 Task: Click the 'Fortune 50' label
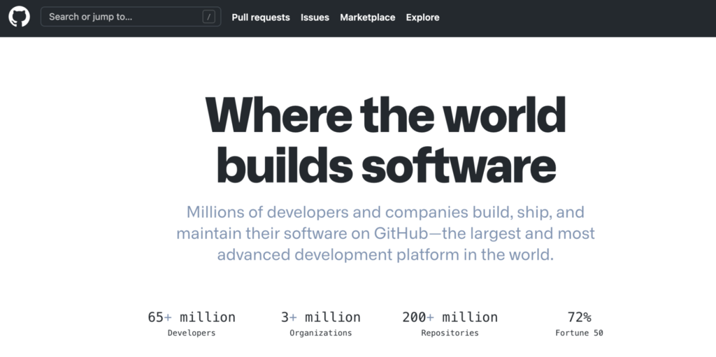pos(579,333)
